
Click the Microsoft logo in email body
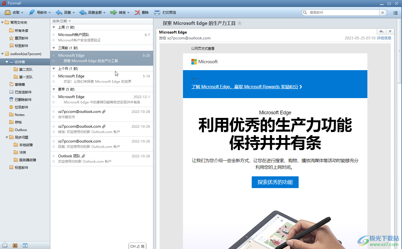coord(204,62)
